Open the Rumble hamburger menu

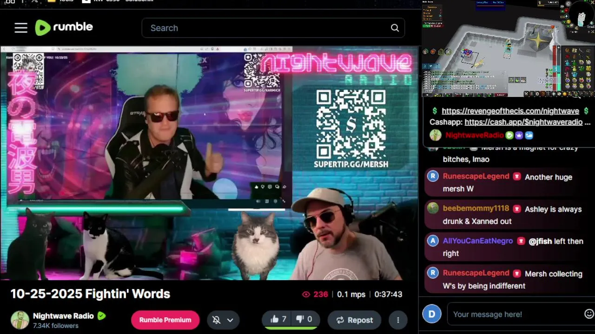(x=21, y=28)
